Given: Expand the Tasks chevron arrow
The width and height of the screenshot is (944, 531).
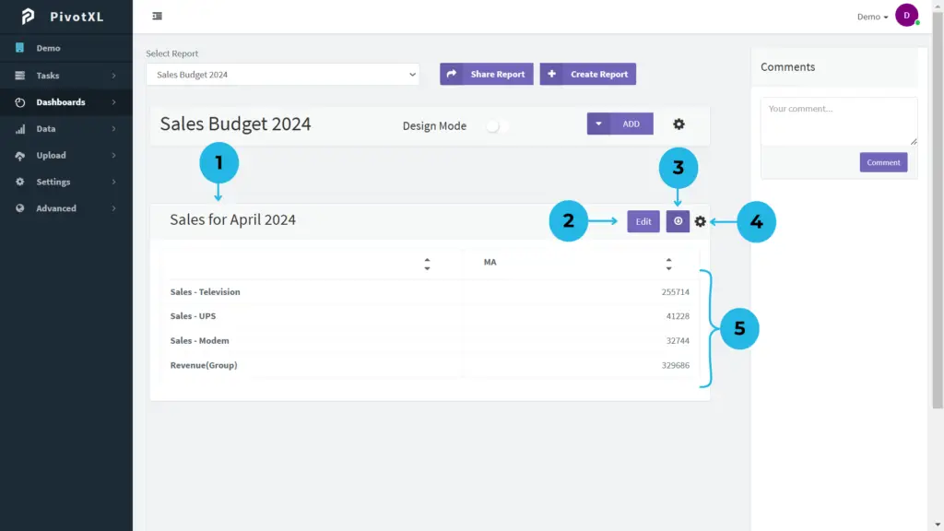Looking at the screenshot, I should (113, 76).
